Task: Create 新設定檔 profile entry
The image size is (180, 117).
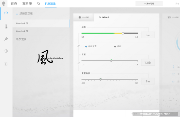Action: tap(41, 39)
